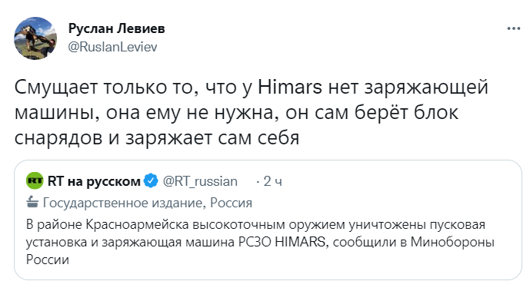Click the 2 ч timestamp
This screenshot has height=291, width=530.
click(x=272, y=181)
